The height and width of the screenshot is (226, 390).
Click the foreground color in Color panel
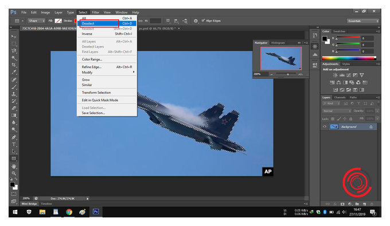325,39
